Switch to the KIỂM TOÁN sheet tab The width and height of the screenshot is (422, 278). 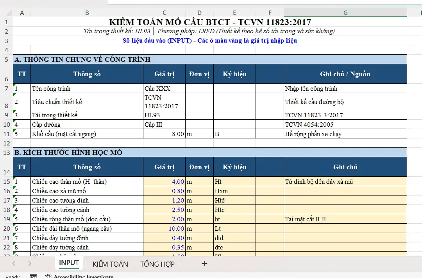coord(110,264)
